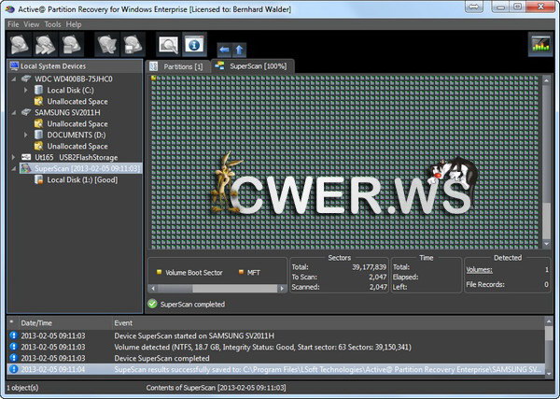Click the Volumes link in Detected panel
The height and width of the screenshot is (399, 560).
[480, 269]
